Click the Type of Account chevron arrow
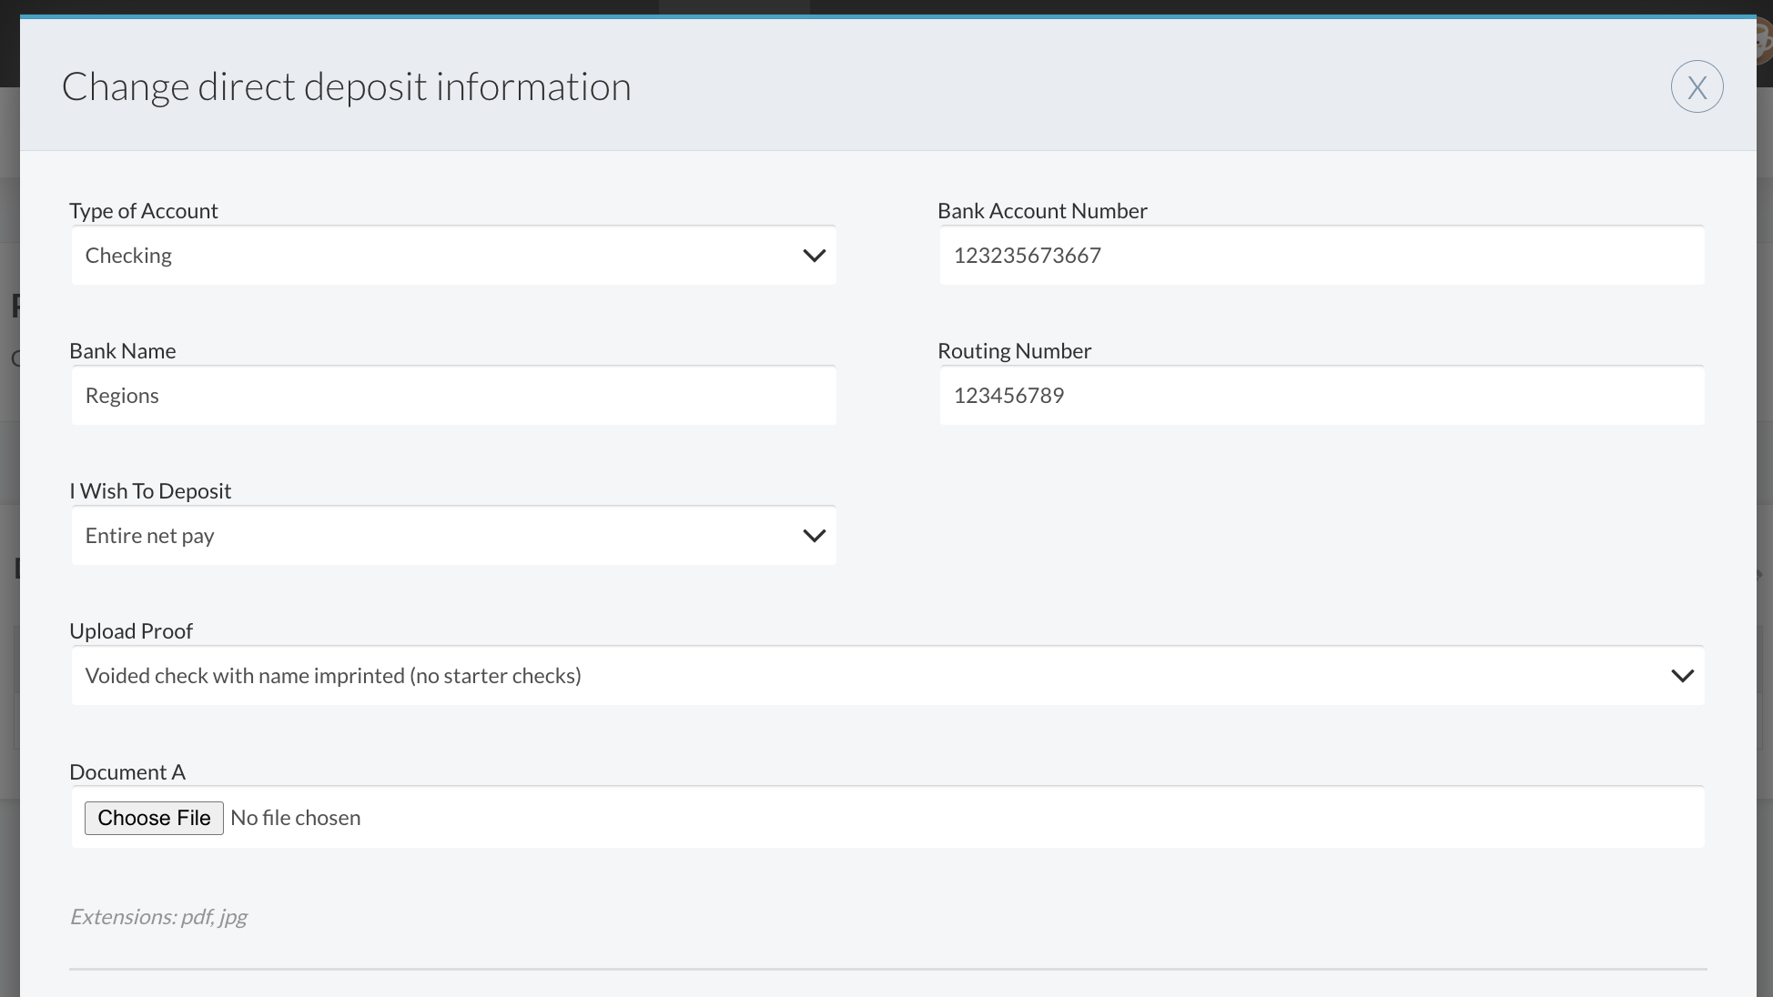The height and width of the screenshot is (997, 1773). tap(814, 256)
